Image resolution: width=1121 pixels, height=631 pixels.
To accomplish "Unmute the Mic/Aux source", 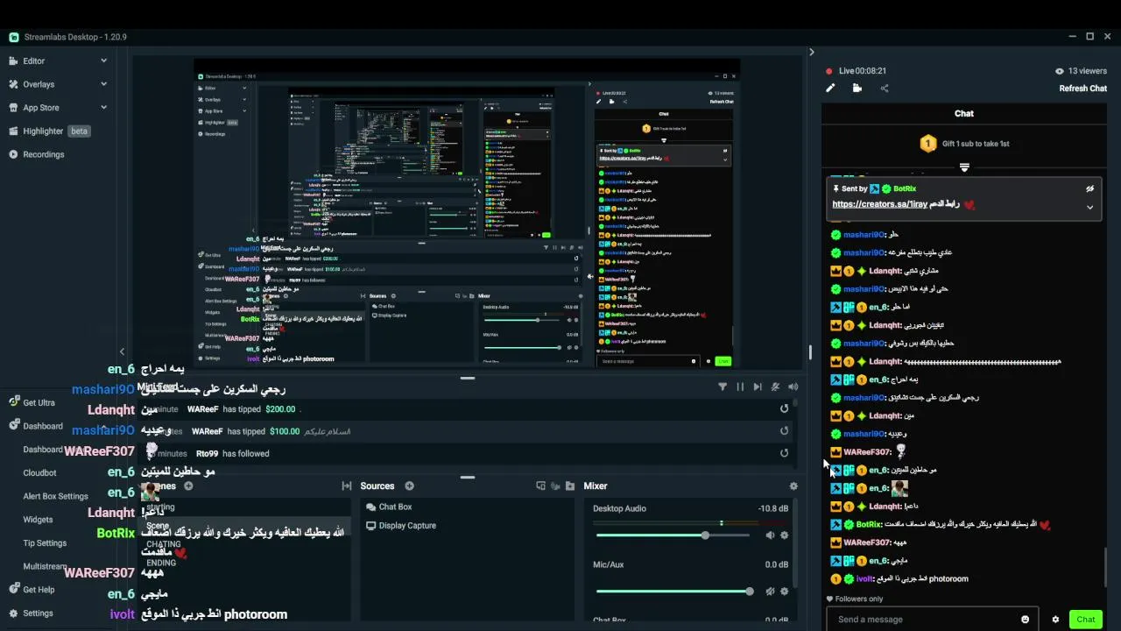I will [770, 592].
